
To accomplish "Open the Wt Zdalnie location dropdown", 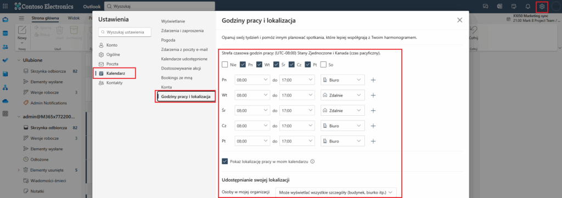I will (342, 95).
